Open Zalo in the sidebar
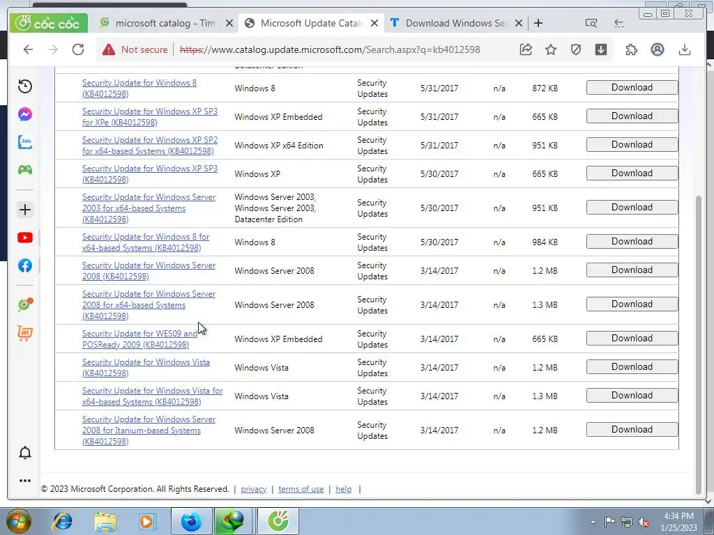714x535 pixels. 25,142
